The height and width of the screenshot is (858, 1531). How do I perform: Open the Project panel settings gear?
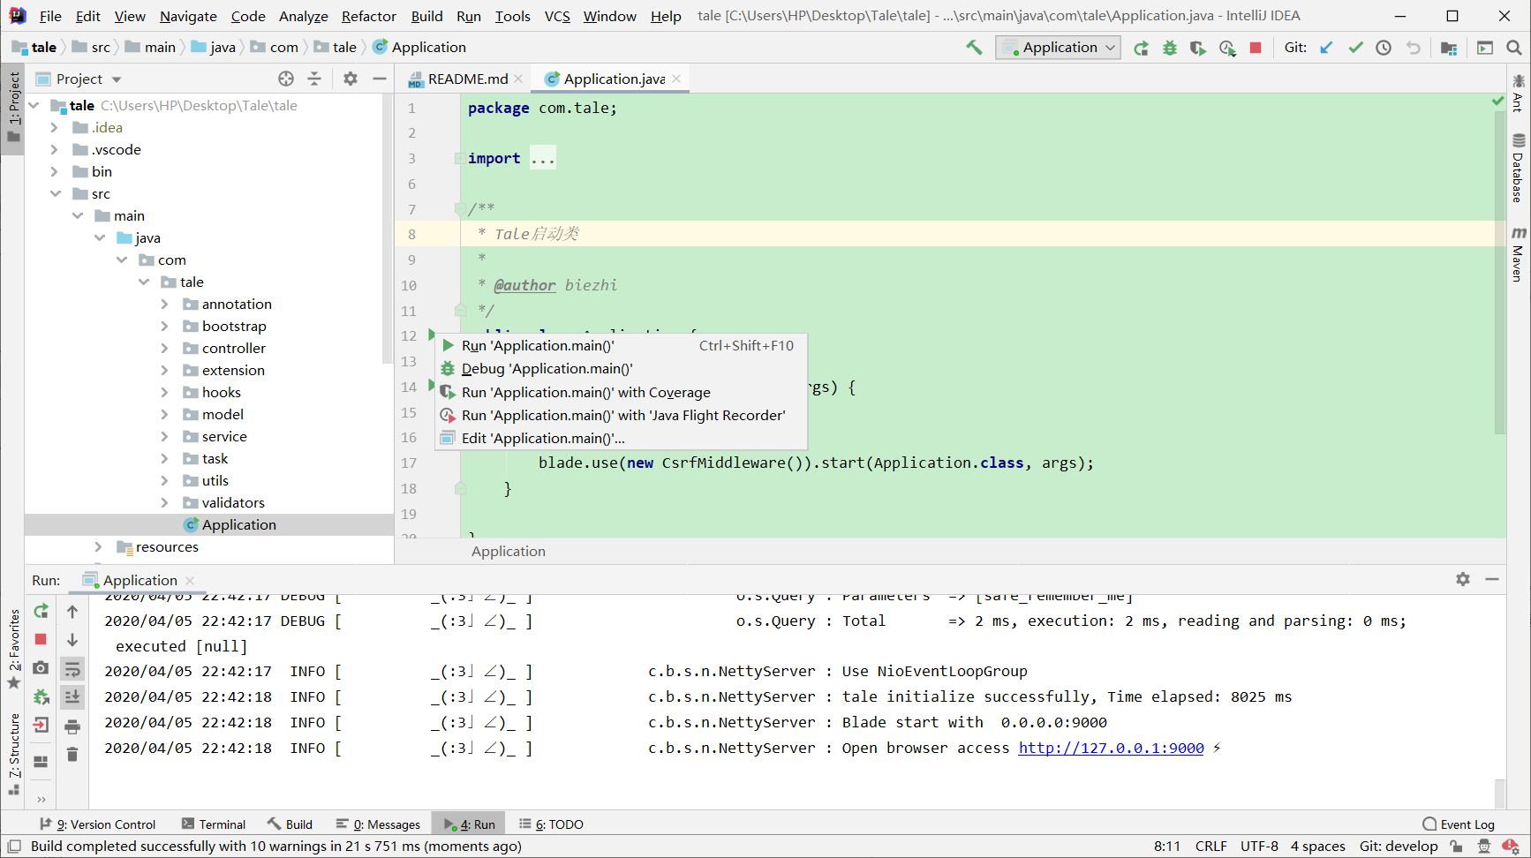coord(351,79)
